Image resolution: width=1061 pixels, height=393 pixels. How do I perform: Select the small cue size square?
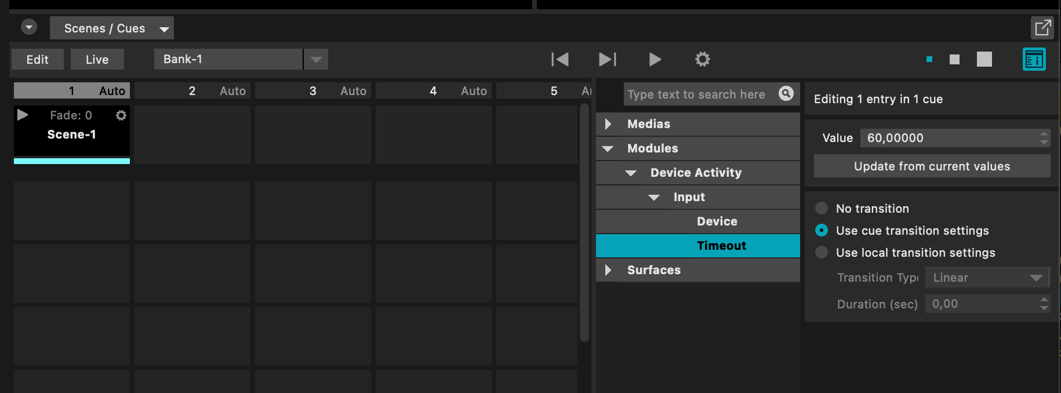pyautogui.click(x=929, y=59)
